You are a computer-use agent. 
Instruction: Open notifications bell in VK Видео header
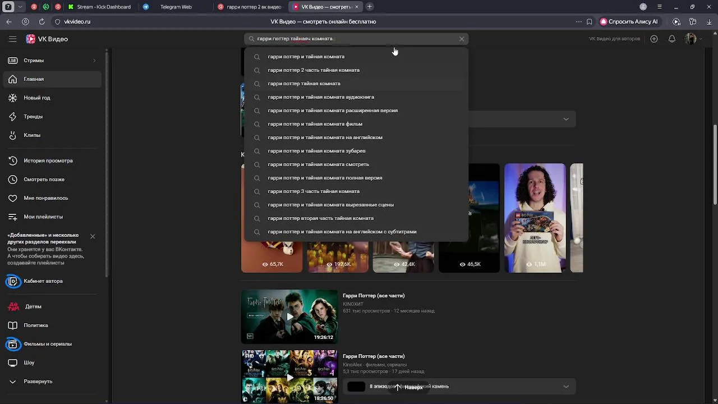tap(672, 39)
